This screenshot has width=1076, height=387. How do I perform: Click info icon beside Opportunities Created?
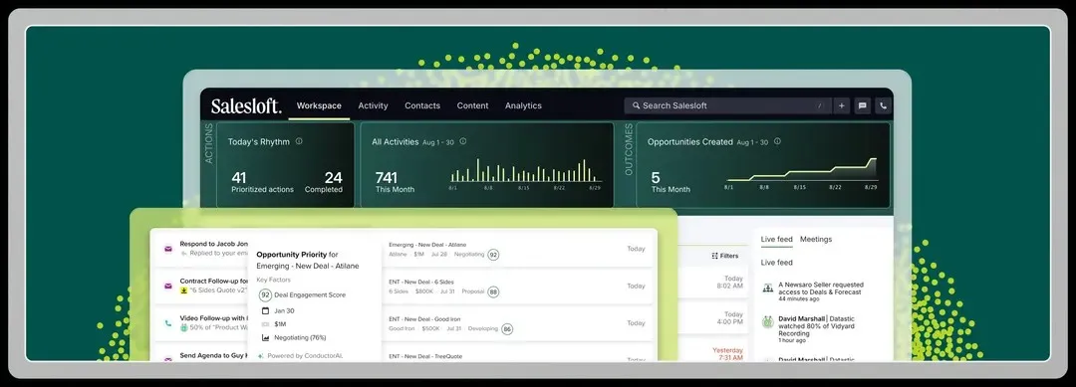(x=777, y=141)
